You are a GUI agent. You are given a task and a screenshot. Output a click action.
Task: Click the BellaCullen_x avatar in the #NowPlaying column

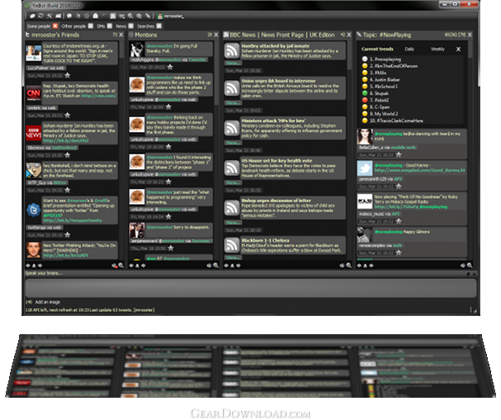(365, 137)
